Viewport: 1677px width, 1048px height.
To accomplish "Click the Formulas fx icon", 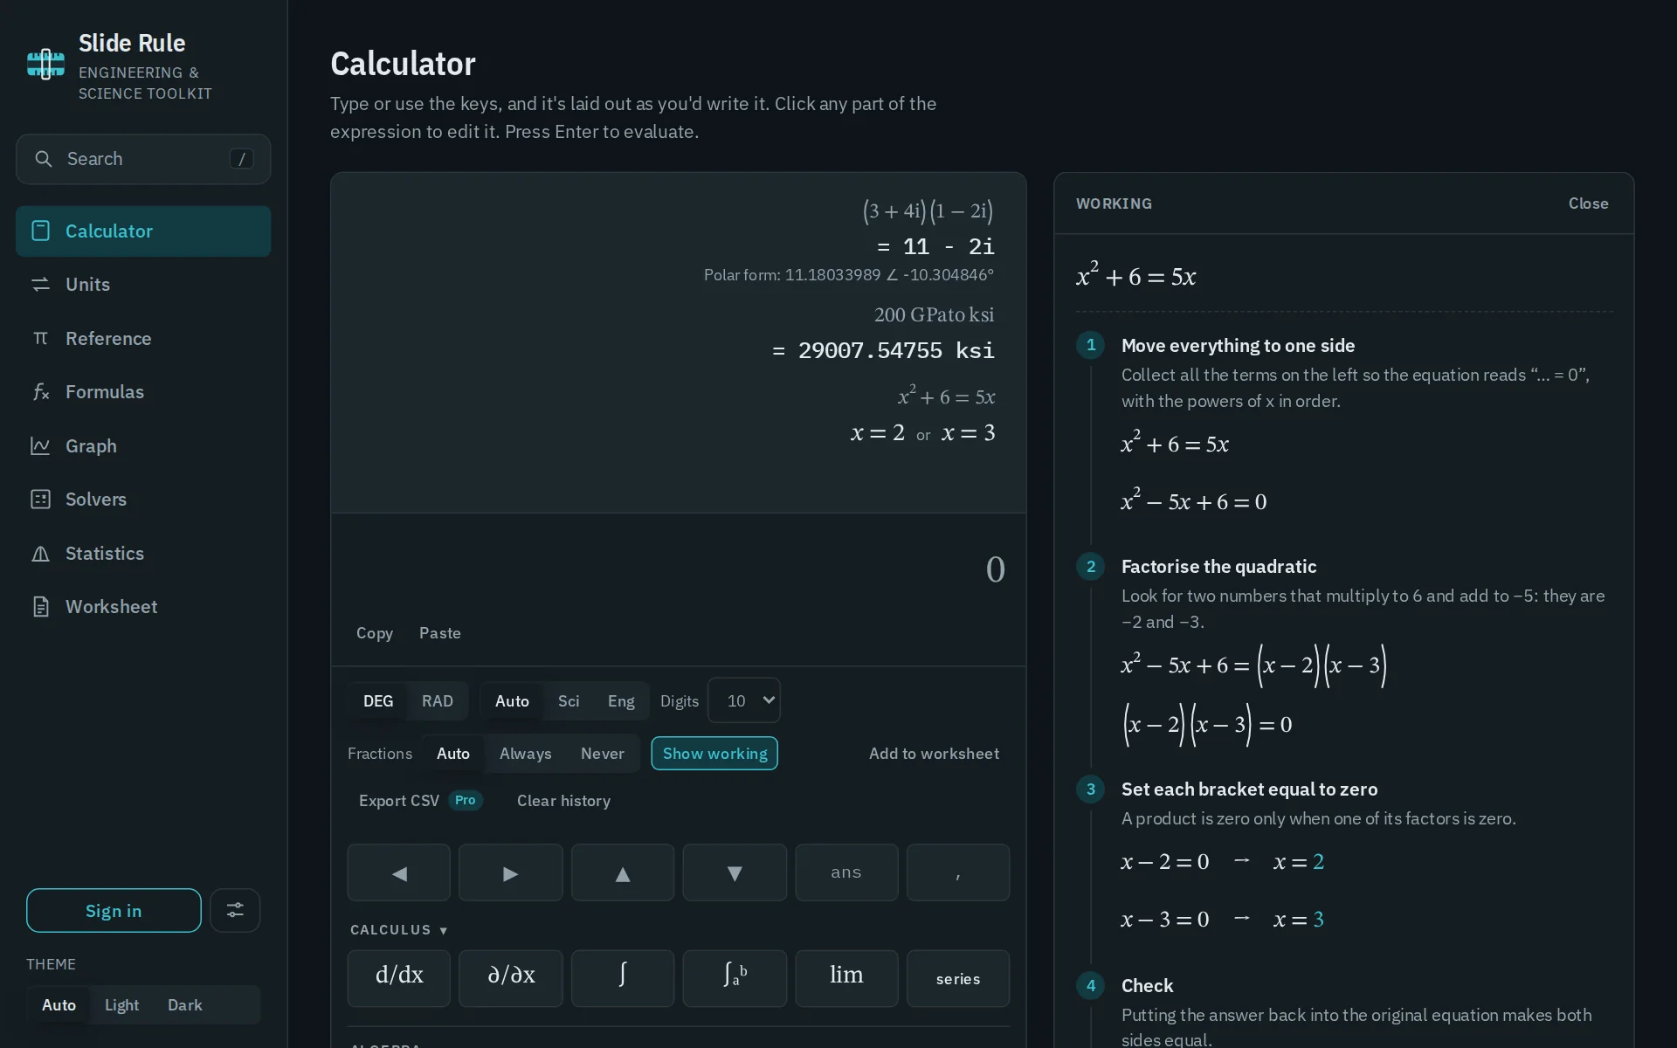I will pos(40,391).
